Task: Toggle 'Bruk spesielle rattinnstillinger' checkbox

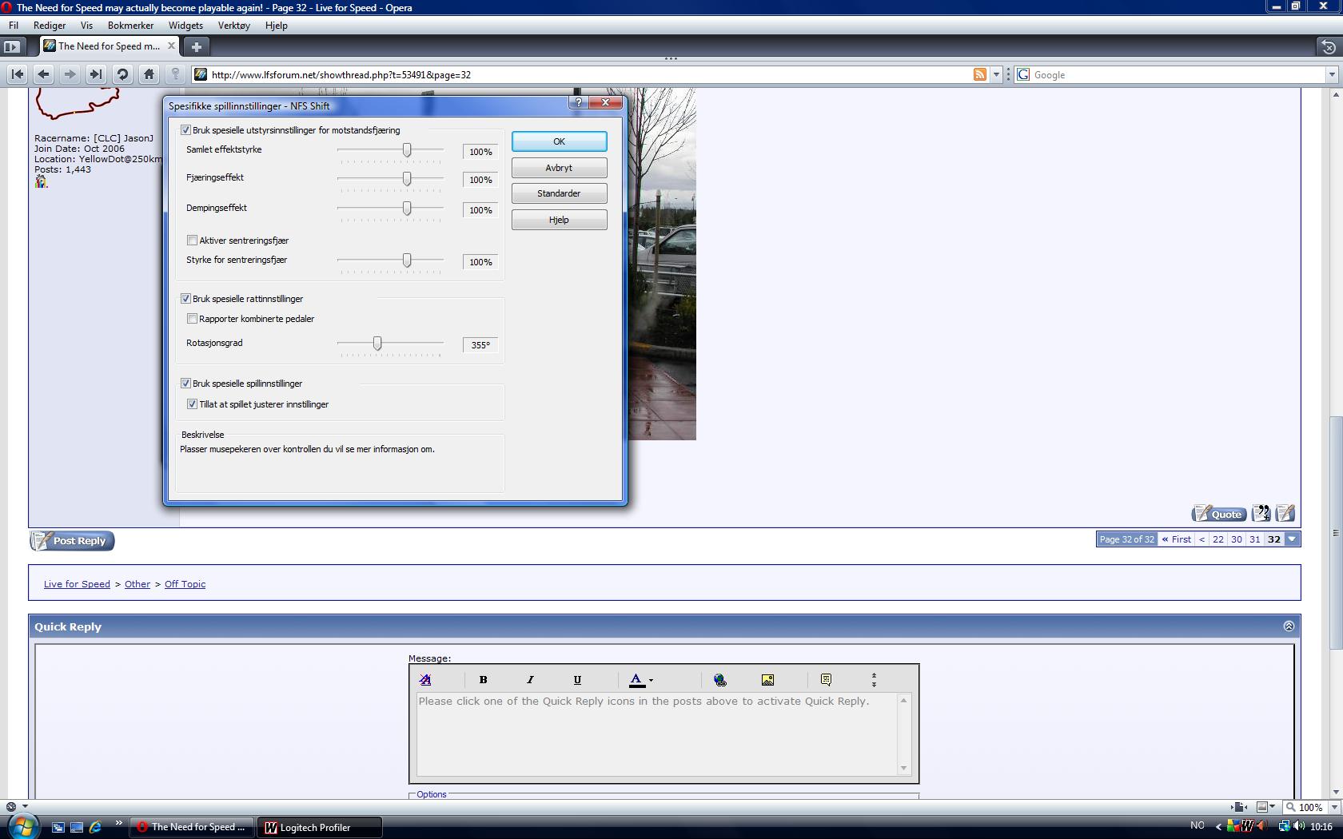Action: coord(186,299)
